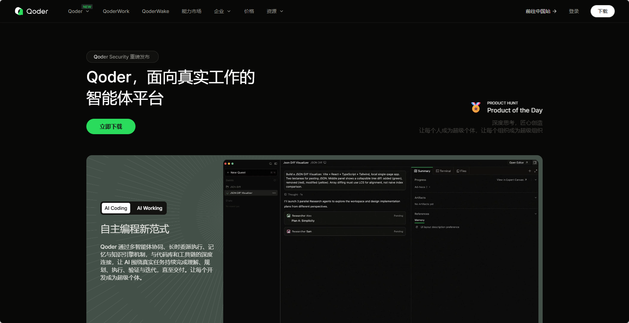Viewport: 629px width, 323px height.
Task: Expand the Ad-hocs 2 item
Action: pyautogui.click(x=422, y=187)
